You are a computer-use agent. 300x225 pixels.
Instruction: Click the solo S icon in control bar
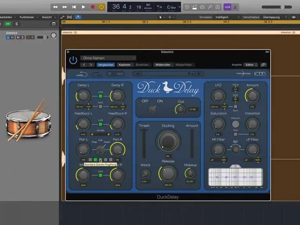click(x=218, y=7)
